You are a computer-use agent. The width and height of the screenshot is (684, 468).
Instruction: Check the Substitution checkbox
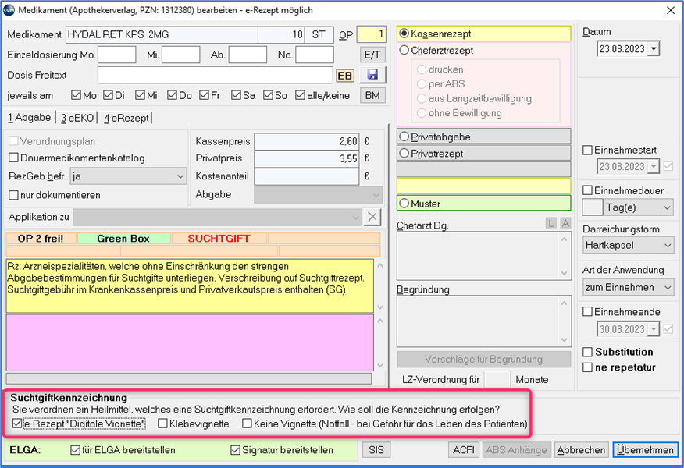click(588, 352)
